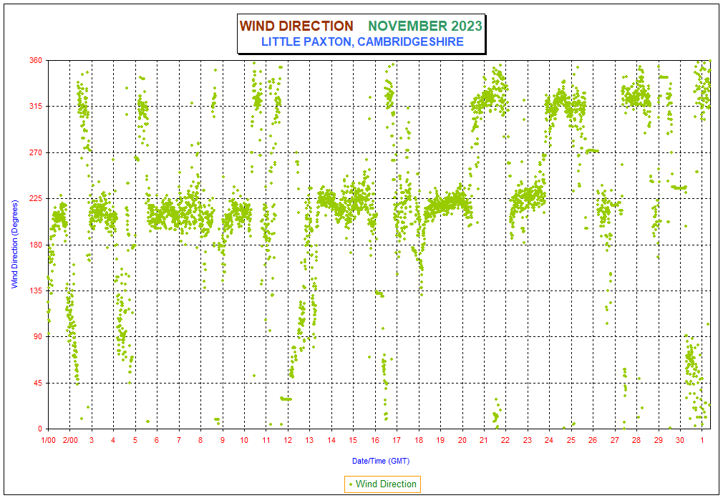Click date tick label 15
Viewport: 723px width, 498px height.
pos(353,440)
